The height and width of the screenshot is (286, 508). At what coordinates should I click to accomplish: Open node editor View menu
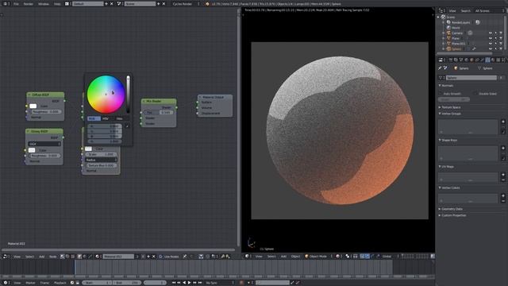(x=17, y=257)
